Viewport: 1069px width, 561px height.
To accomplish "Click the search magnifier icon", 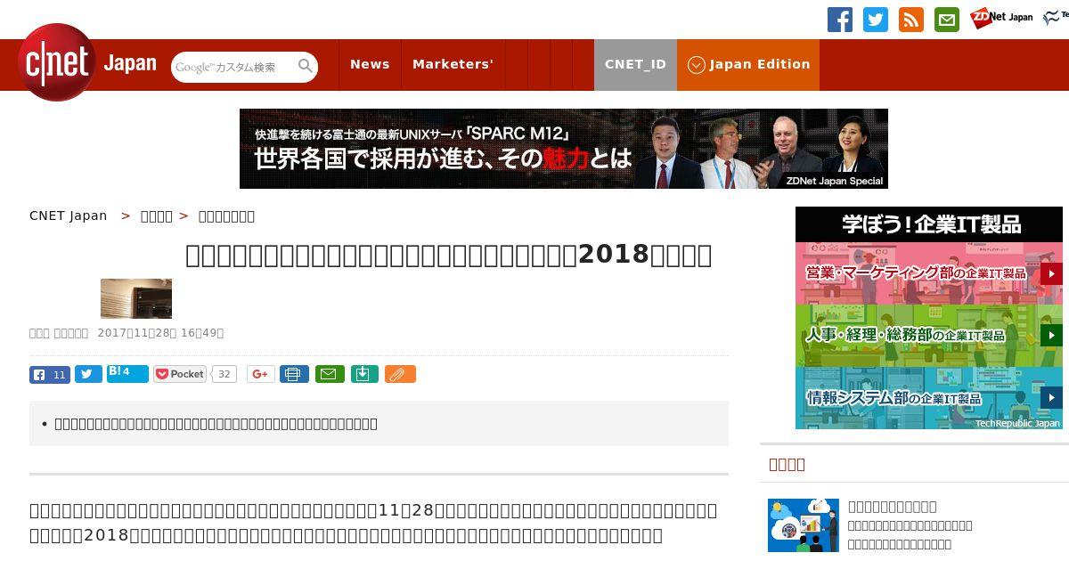I will [x=306, y=66].
